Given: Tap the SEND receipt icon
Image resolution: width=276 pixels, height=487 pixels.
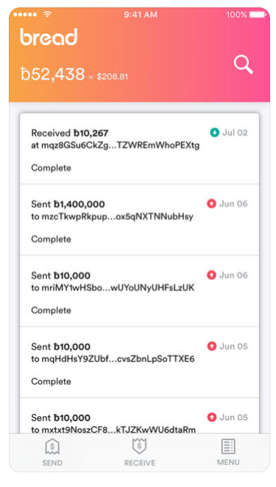Looking at the screenshot, I should pos(52,447).
